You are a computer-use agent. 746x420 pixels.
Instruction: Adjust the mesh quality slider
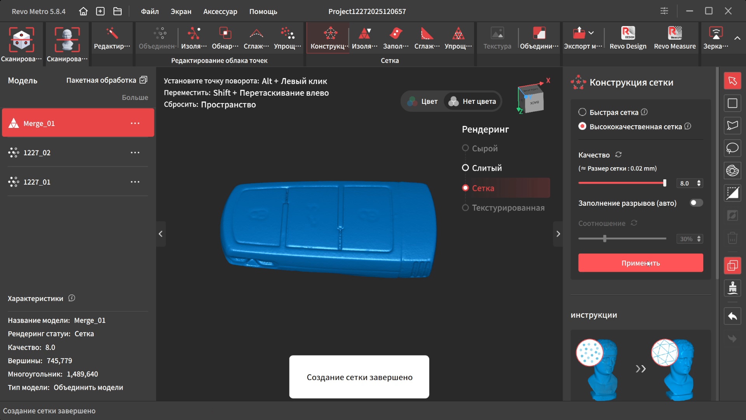click(664, 183)
